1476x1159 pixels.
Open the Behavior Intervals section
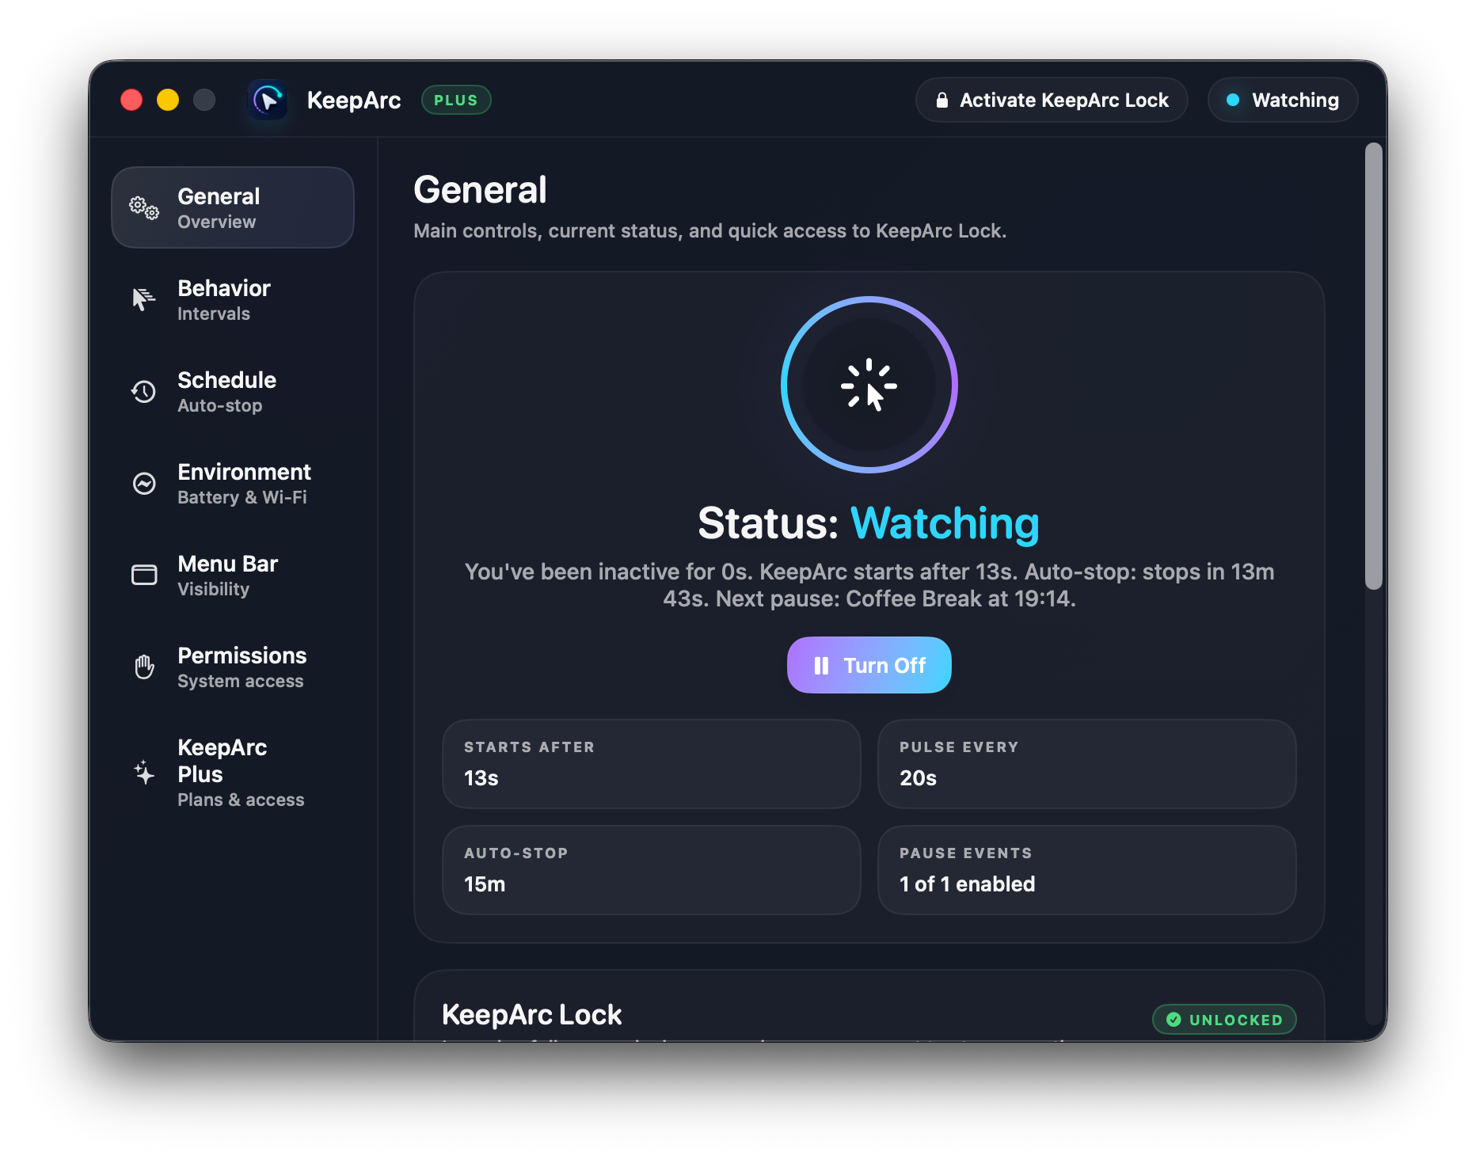[233, 299]
